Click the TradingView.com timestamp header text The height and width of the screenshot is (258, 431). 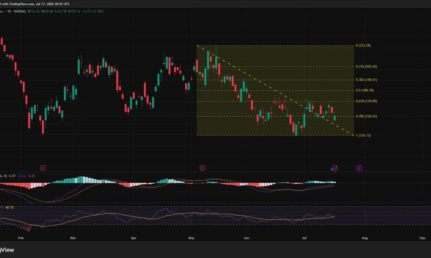coord(34,4)
